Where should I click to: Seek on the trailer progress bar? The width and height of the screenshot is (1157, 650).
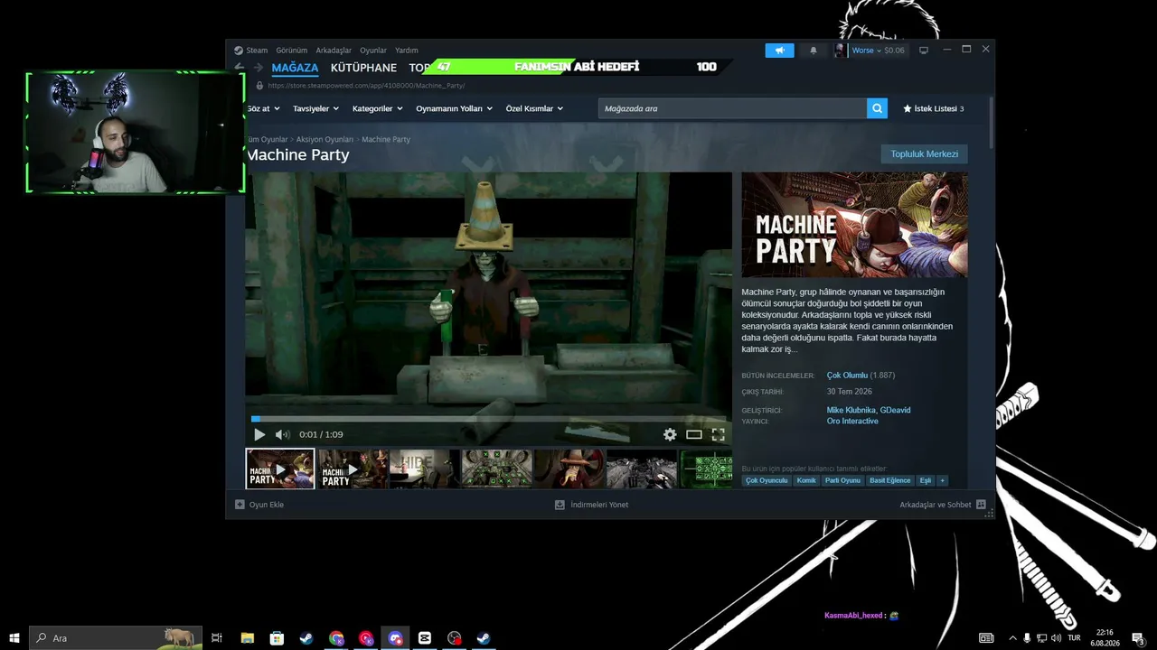pyautogui.click(x=488, y=419)
